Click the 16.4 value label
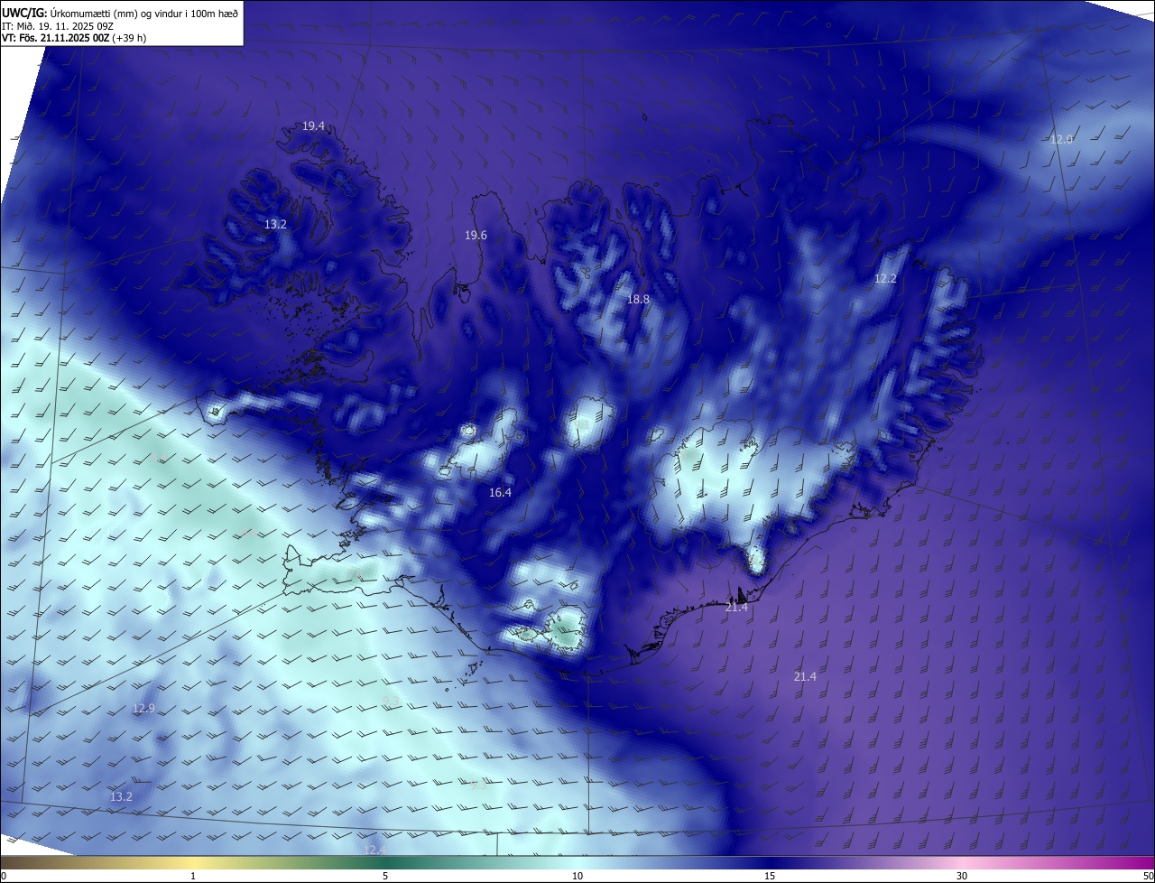Image resolution: width=1155 pixels, height=883 pixels. (500, 492)
